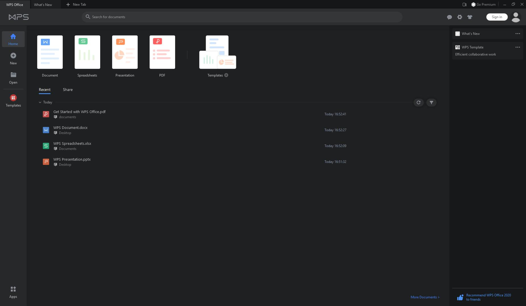Open the Apps sidebar item
The width and height of the screenshot is (526, 306).
[x=13, y=292]
